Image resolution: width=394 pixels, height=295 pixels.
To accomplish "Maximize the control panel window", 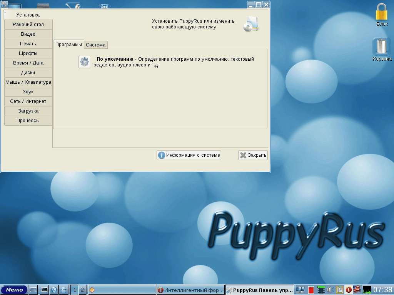I will click(x=258, y=4).
